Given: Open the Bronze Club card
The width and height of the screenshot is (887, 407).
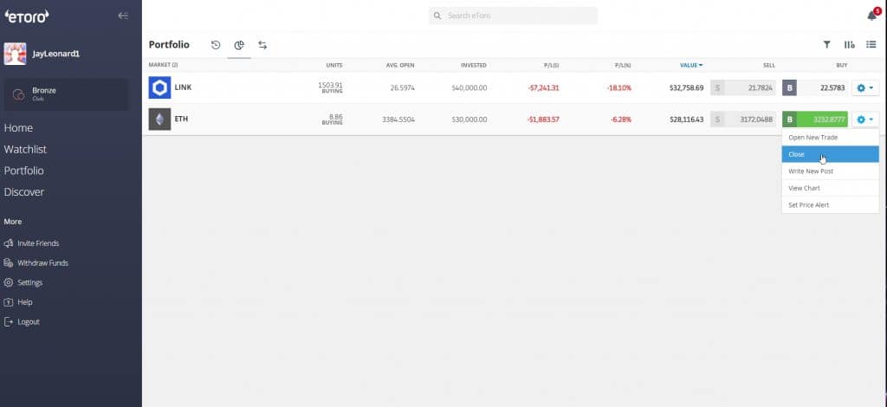Looking at the screenshot, I should 66,94.
